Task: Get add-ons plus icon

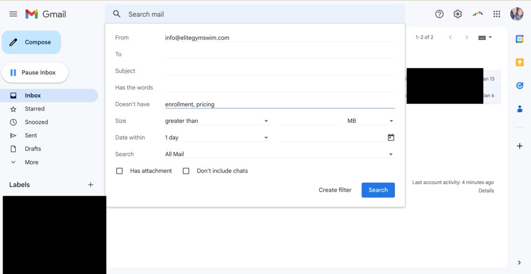Action: (520, 146)
